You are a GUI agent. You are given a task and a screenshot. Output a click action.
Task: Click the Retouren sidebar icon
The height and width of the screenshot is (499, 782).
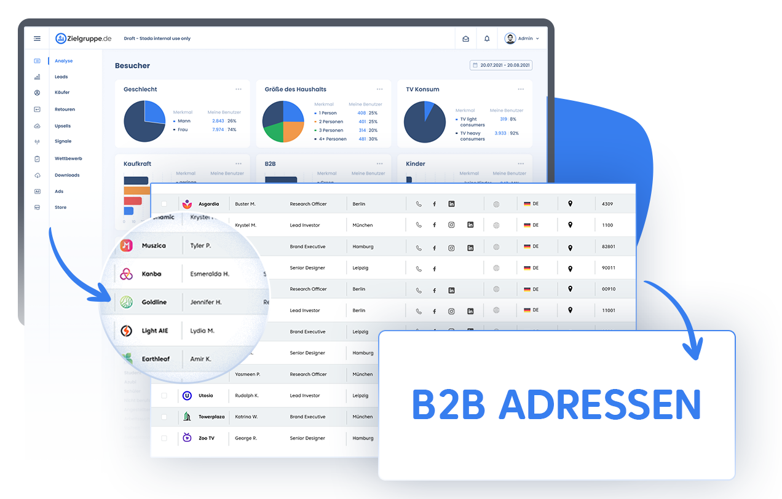(37, 109)
